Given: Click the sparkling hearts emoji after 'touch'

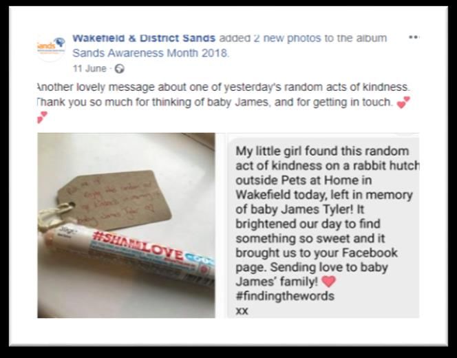Looking at the screenshot, I should tap(404, 103).
